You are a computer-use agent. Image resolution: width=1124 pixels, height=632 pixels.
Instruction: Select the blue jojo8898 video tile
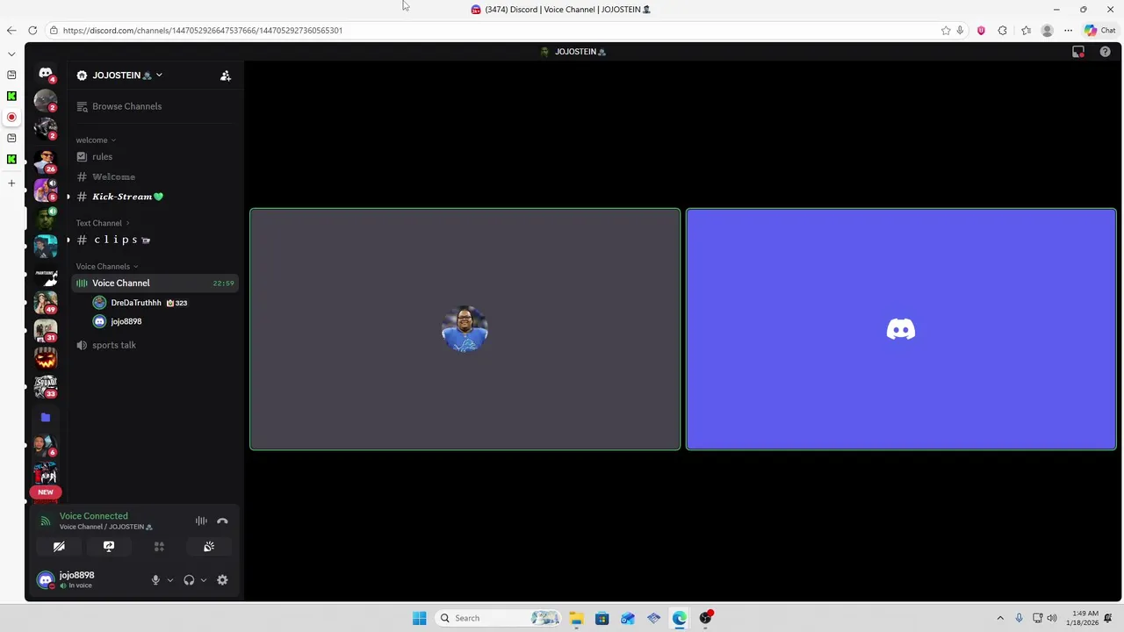point(901,329)
